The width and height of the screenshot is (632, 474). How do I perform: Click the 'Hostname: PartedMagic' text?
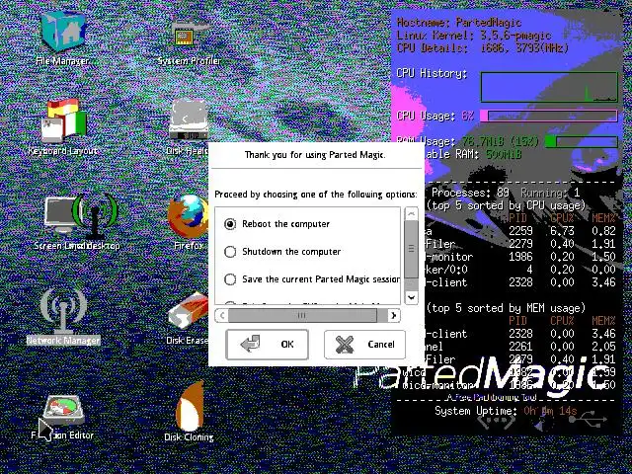coord(459,22)
